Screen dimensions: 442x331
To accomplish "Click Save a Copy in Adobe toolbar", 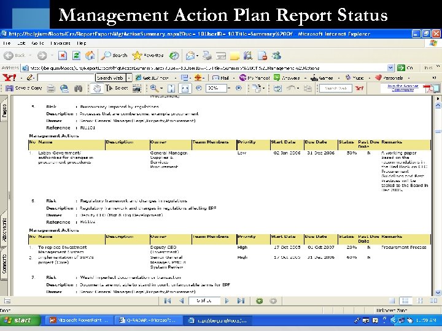I will 24,88.
